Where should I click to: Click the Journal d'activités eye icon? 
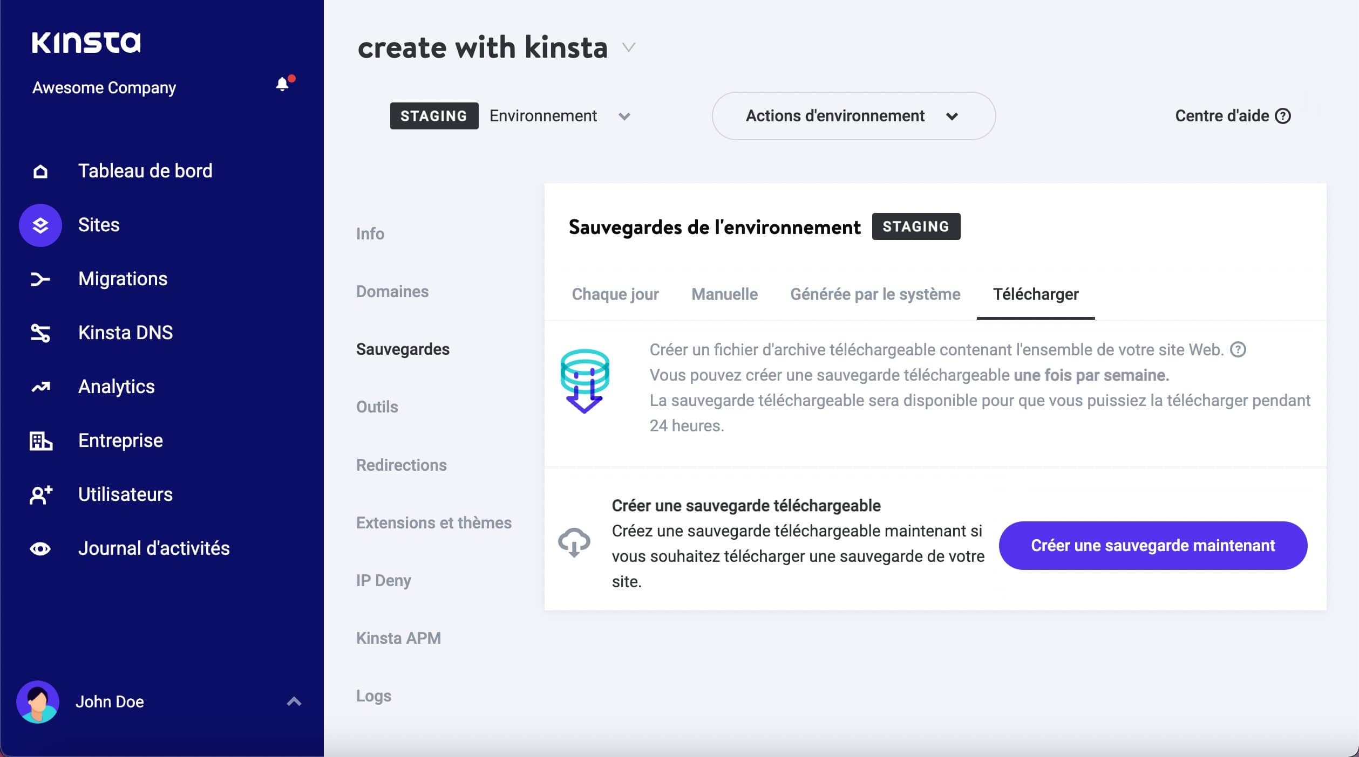point(41,548)
